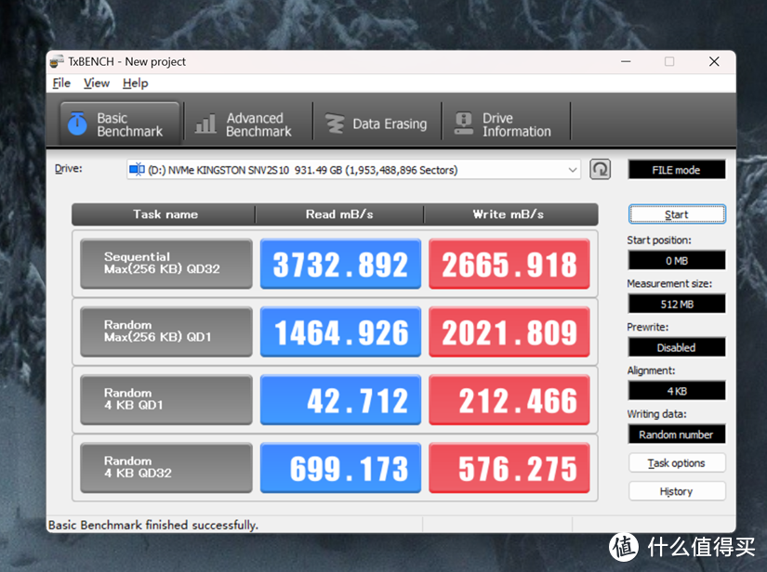
Task: Click the drive info icon on Drive Information
Action: [464, 123]
